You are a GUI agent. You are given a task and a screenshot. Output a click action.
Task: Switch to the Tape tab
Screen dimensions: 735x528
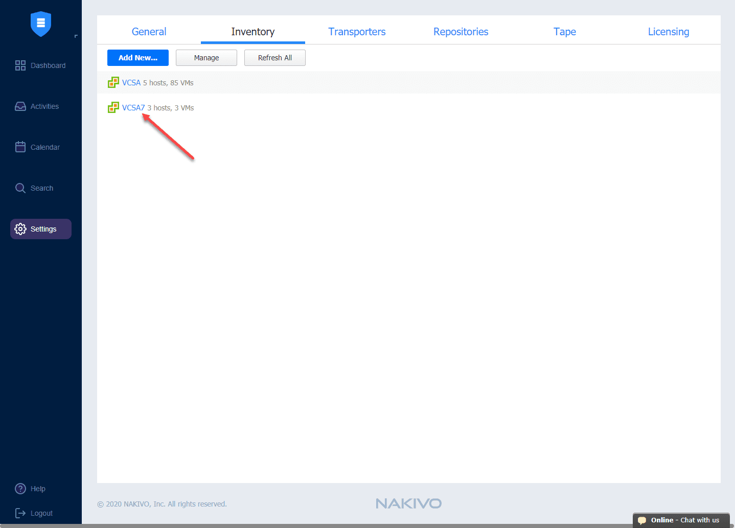(x=565, y=31)
